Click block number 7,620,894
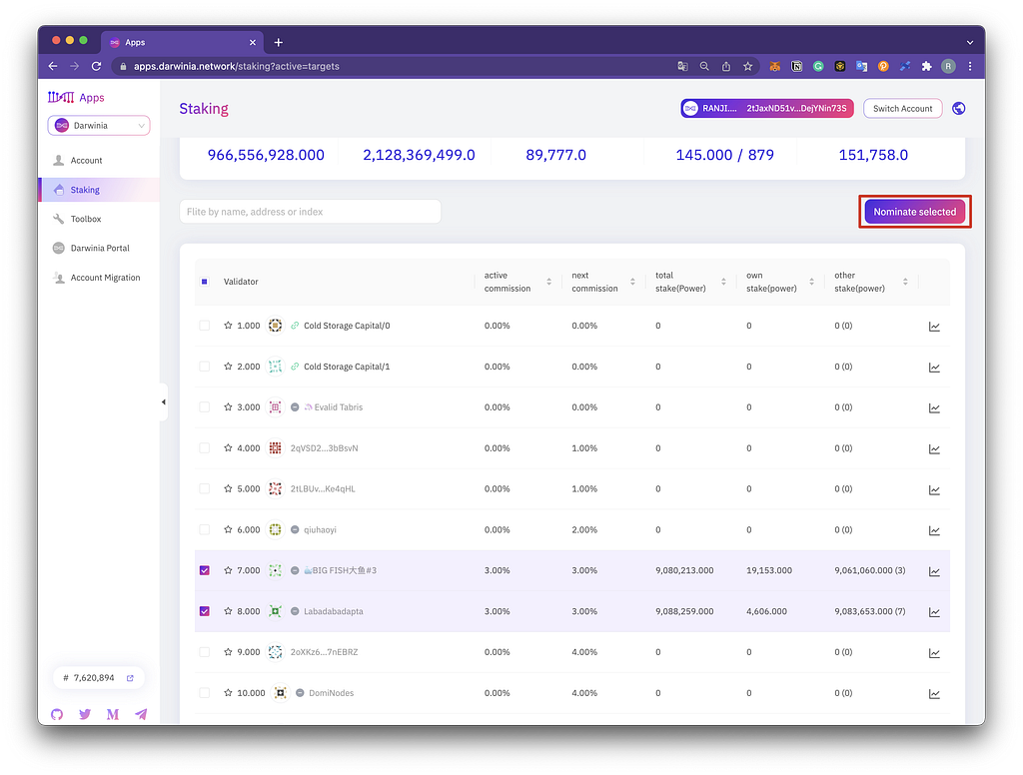Screen dimensions: 1023x775 (93, 678)
